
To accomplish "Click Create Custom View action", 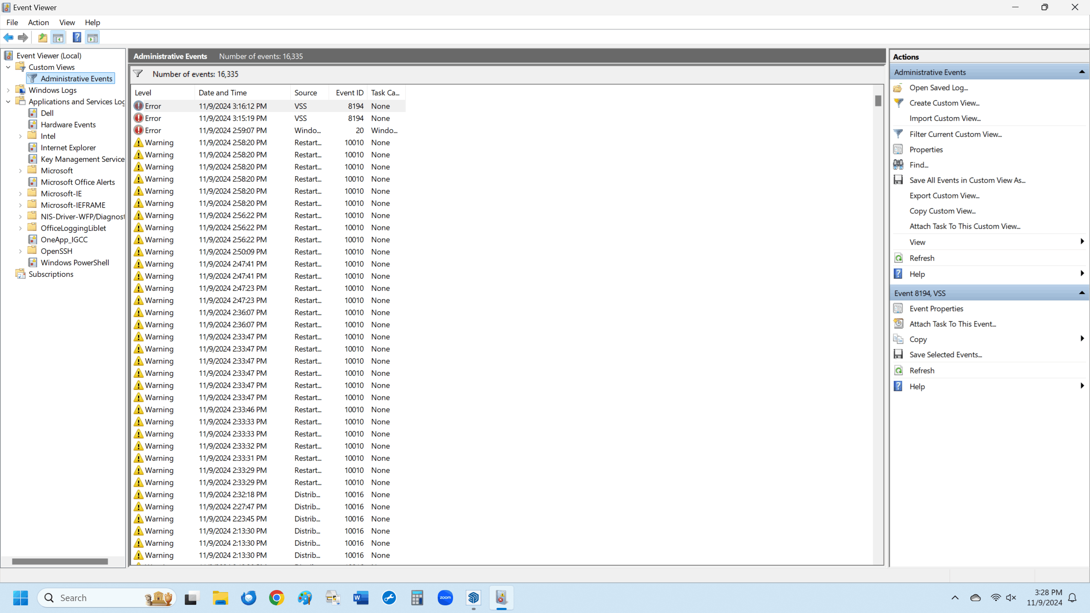I will click(944, 103).
